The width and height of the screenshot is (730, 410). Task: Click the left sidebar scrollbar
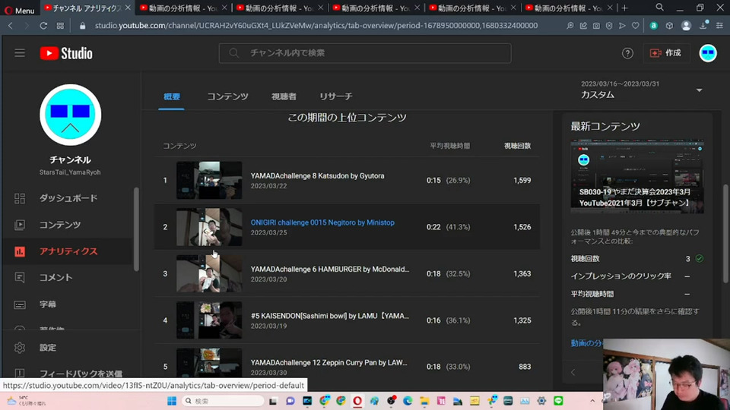[136, 229]
